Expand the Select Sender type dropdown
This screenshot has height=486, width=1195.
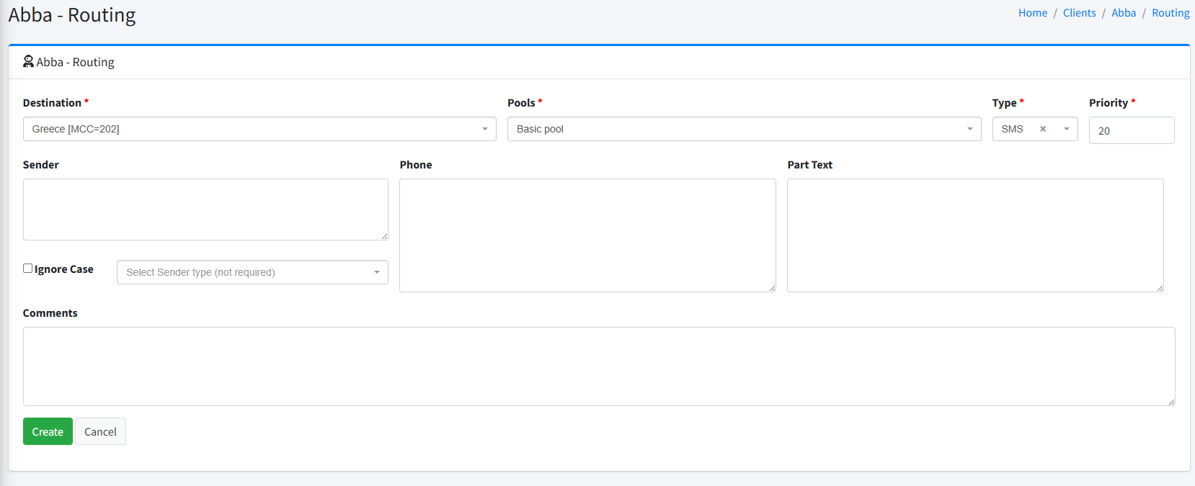click(252, 272)
